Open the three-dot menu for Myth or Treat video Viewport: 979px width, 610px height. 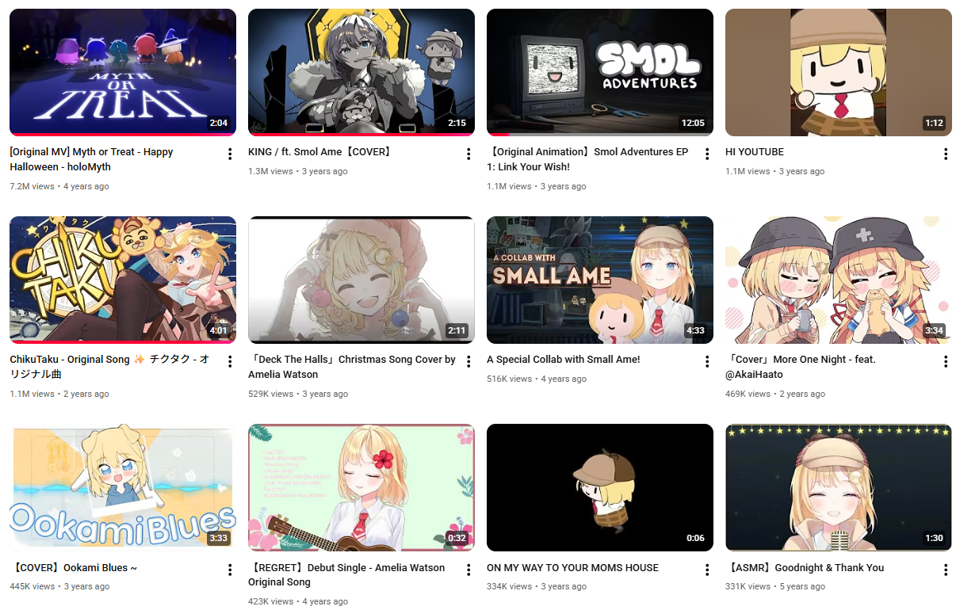[x=230, y=154]
